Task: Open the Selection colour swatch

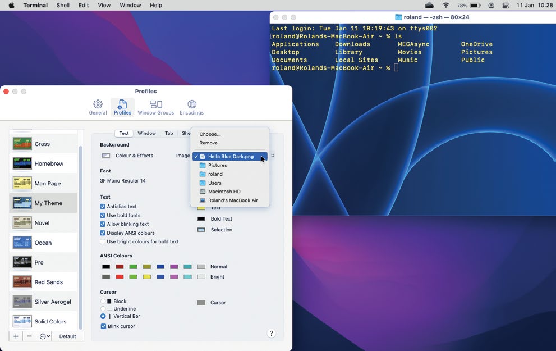Action: point(201,230)
